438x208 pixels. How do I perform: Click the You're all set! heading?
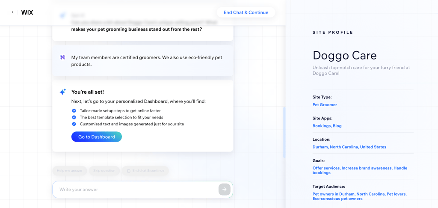pos(88,92)
